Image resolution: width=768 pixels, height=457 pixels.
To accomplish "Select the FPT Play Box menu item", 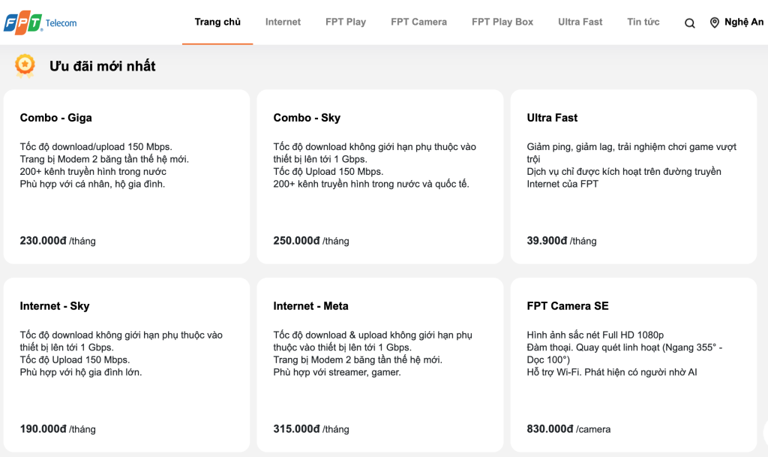I will [502, 22].
